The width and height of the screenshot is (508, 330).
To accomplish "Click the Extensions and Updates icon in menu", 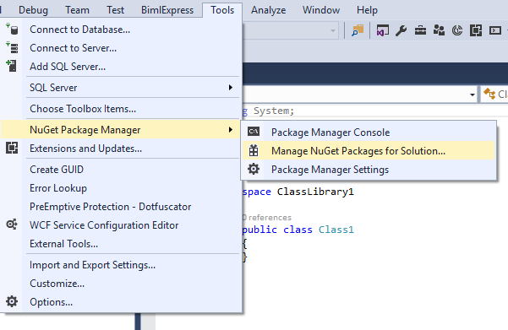I will coord(12,148).
